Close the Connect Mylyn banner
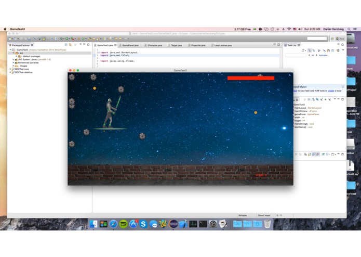The width and height of the screenshot is (361, 257). pos(343,87)
